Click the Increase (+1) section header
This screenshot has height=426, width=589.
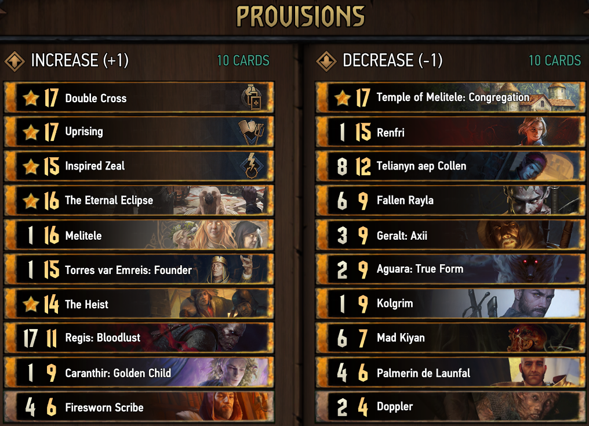[x=80, y=60]
